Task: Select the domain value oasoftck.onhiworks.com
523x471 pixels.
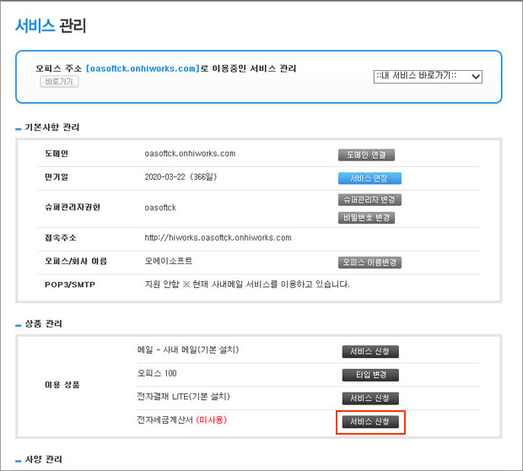Action: [x=190, y=154]
